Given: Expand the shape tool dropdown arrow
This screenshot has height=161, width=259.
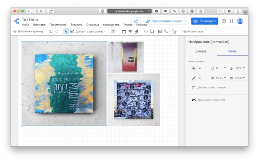Looking at the screenshot, I should [x=177, y=31].
